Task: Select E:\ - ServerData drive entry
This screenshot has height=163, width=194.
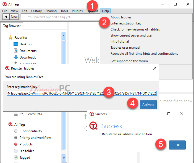Action: (x=31, y=114)
